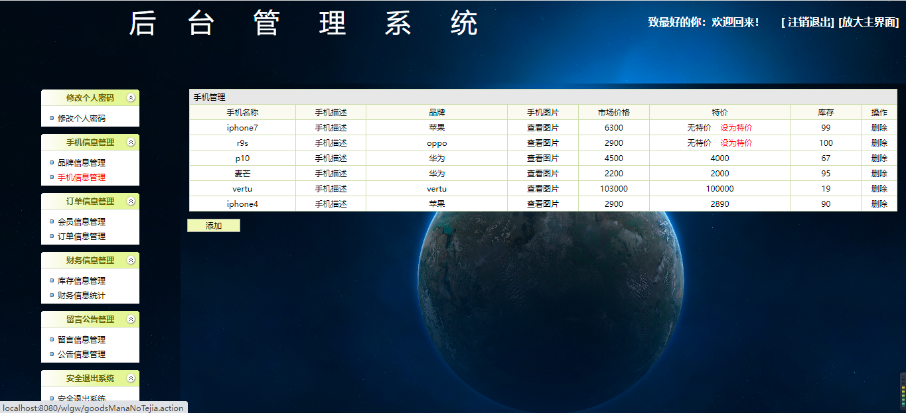Select the 100000 special price cell
Viewport: 906px width, 413px height.
tap(719, 188)
